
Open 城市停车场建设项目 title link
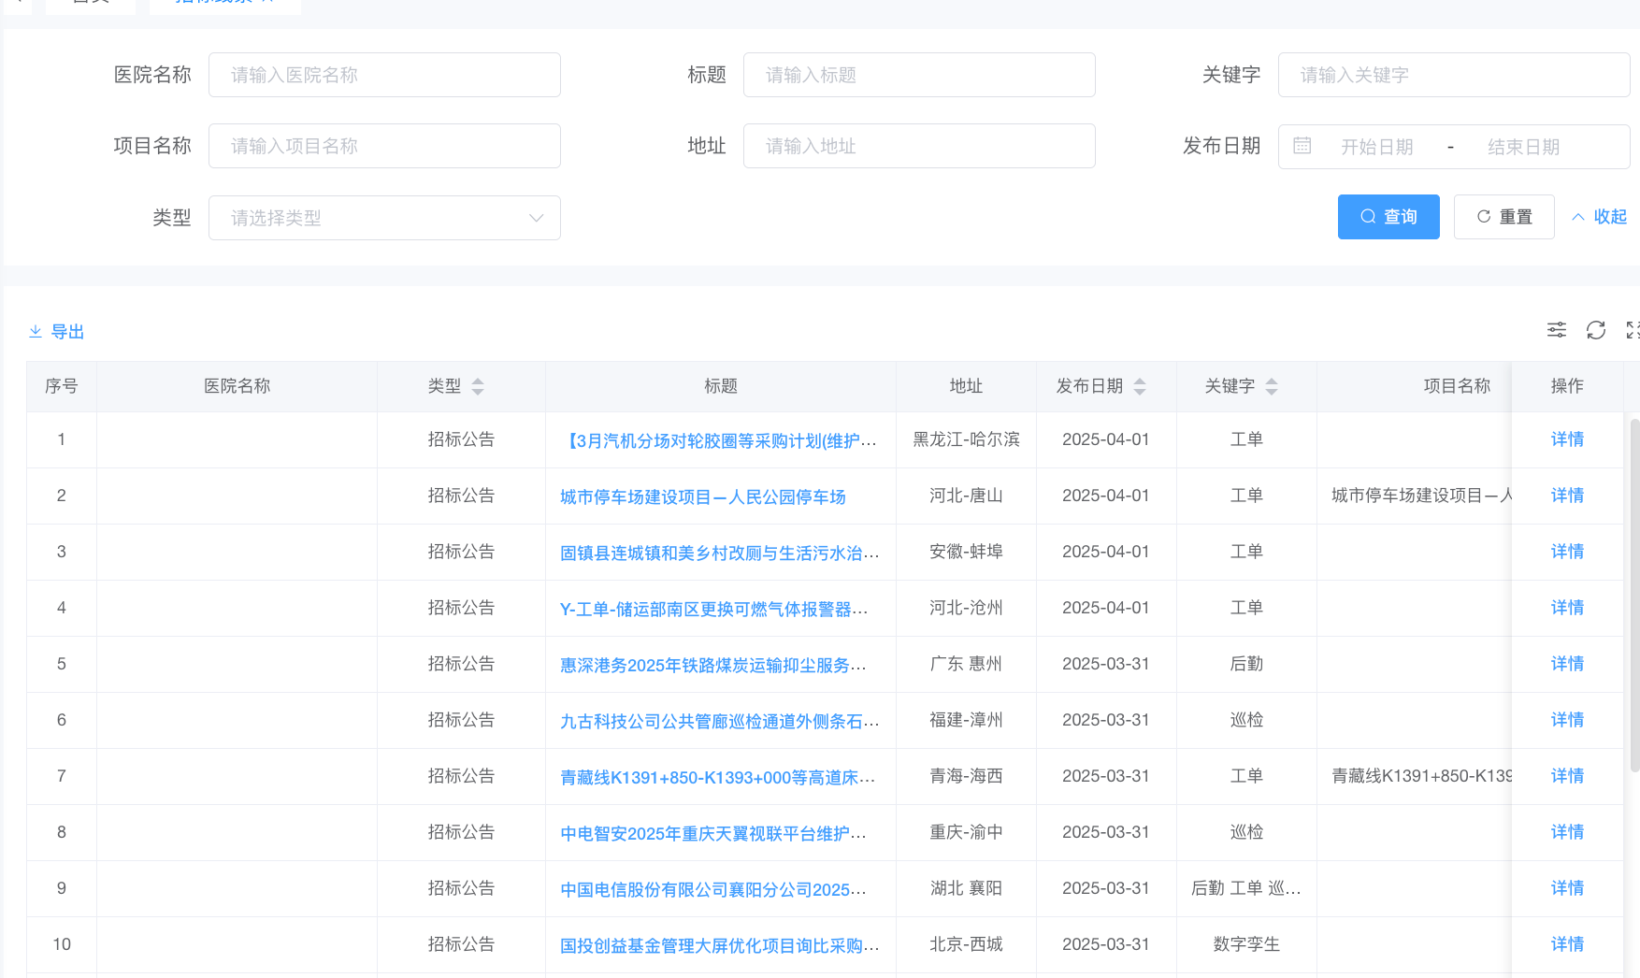click(702, 496)
